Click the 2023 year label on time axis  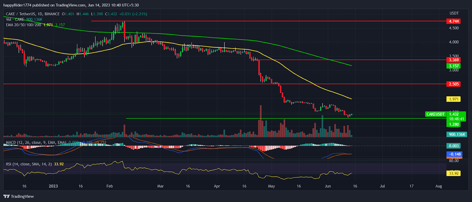click(53, 186)
